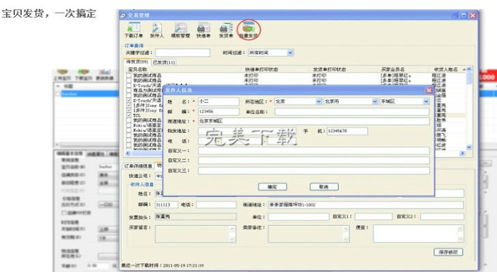Tick the checkbox for 商品为测试用 row
This screenshot has width=497, height=272.
(x=128, y=90)
